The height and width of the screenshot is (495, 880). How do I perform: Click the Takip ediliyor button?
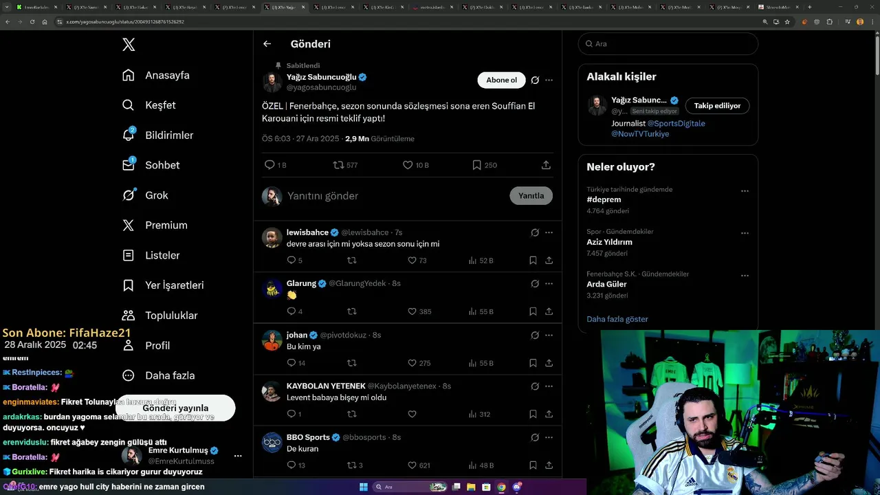pos(717,106)
